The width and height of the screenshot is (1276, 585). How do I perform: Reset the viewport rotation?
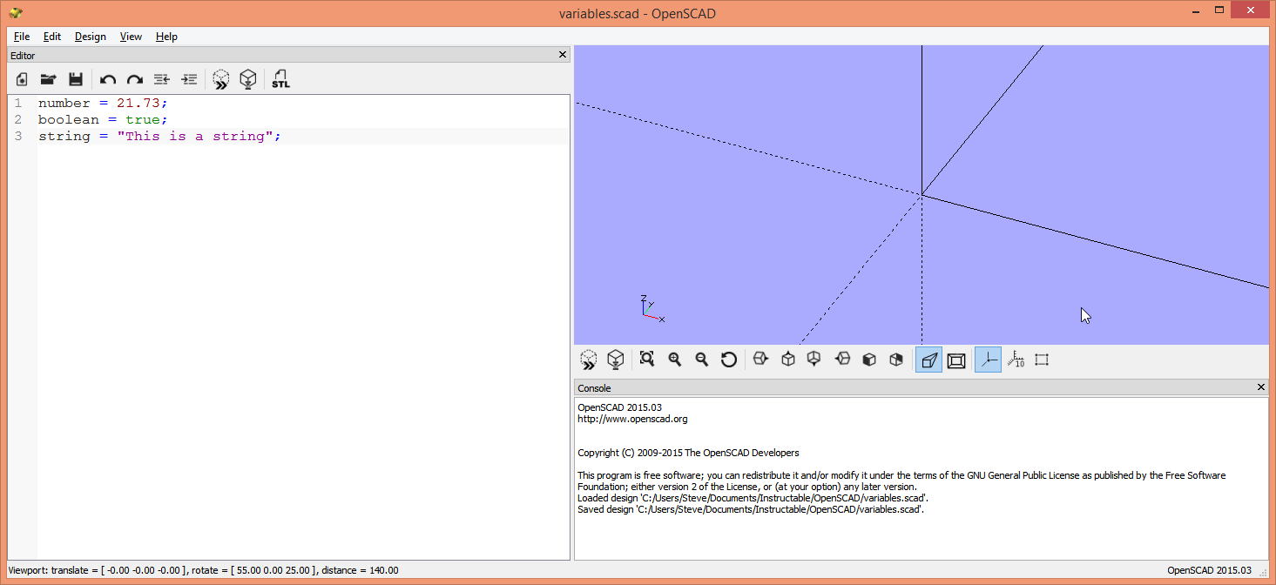tap(729, 359)
